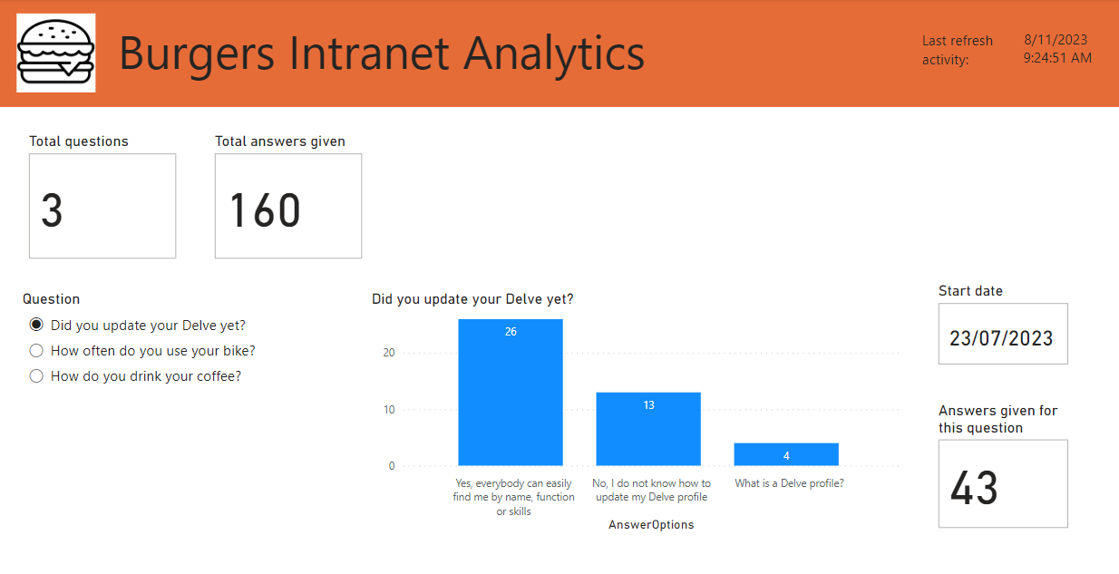Choose 'How do you drink your coffee?' question

[x=136, y=375]
